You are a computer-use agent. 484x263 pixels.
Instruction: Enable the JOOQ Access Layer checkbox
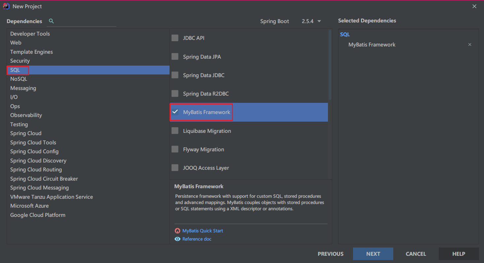pos(175,168)
